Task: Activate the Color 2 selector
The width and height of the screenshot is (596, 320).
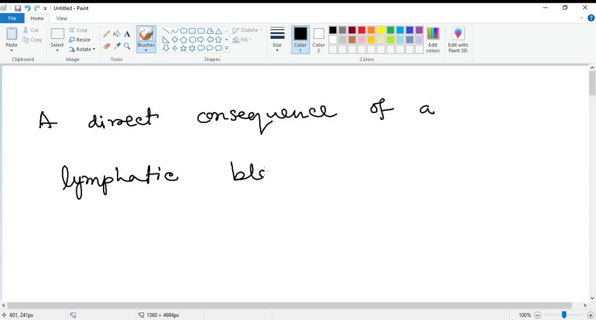Action: [x=318, y=40]
